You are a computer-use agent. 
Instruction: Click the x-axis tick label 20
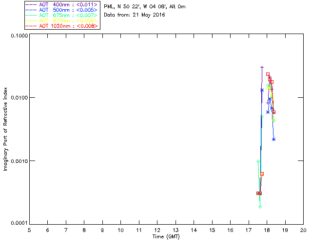click(x=303, y=230)
